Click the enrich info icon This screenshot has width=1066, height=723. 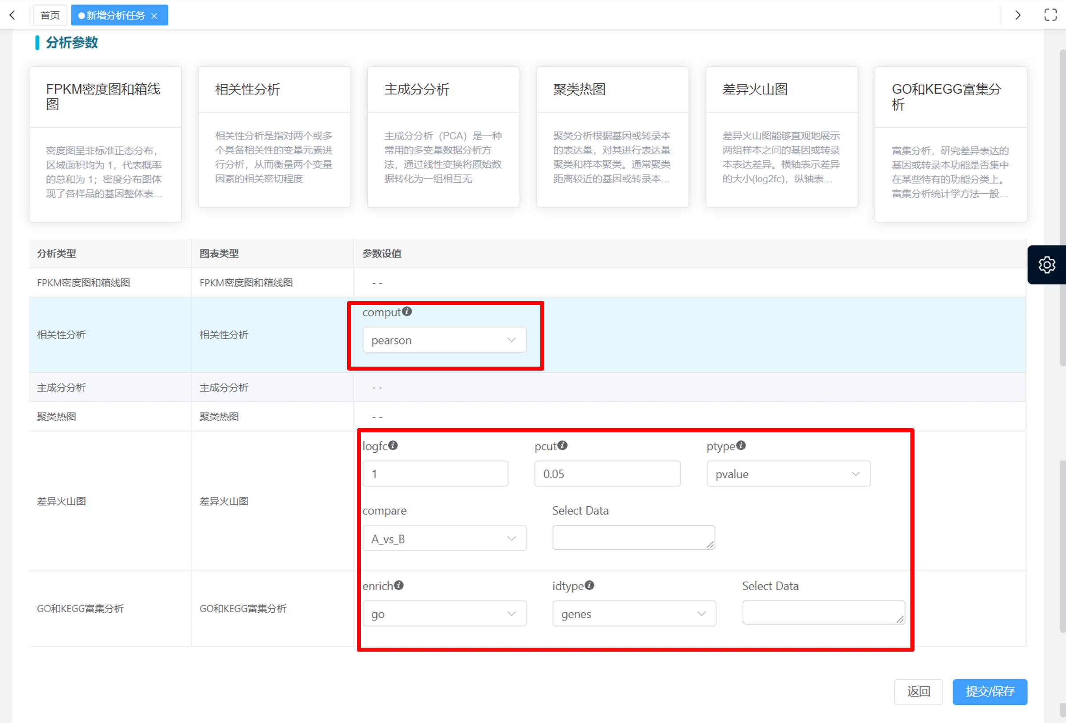click(399, 586)
